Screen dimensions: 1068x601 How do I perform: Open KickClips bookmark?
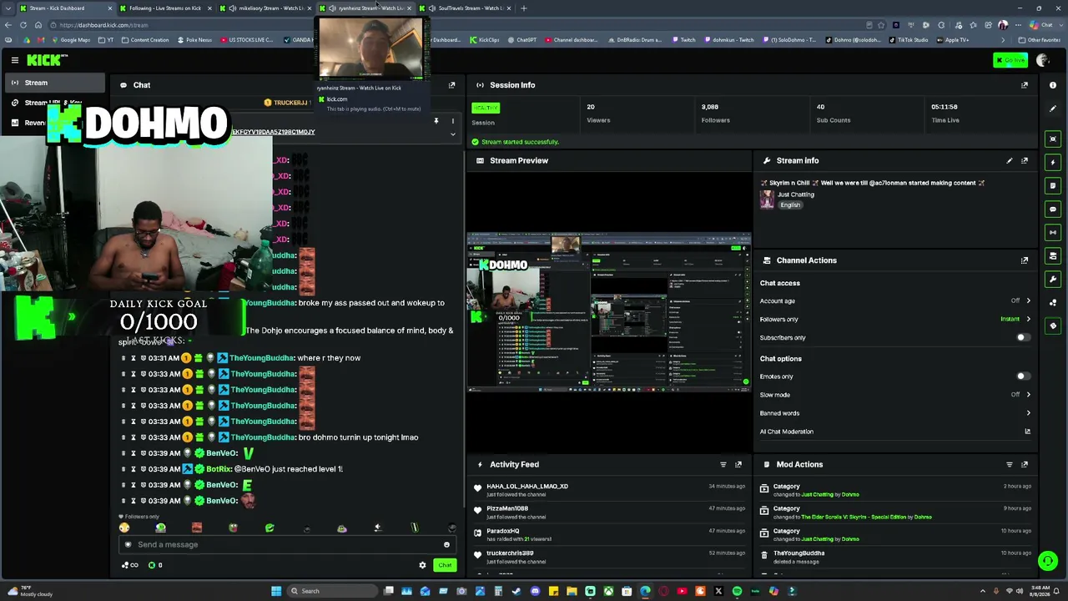coord(485,40)
